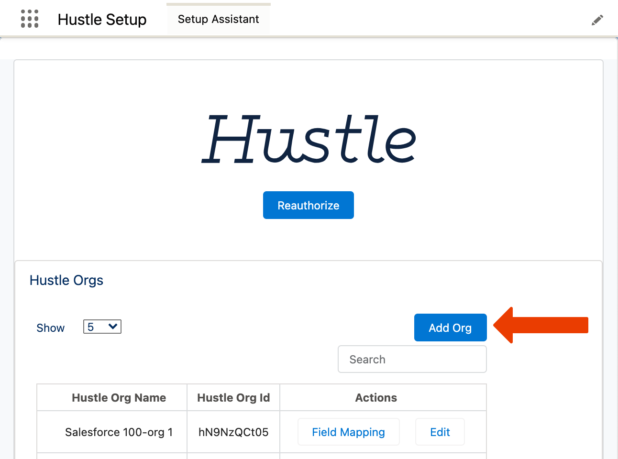The height and width of the screenshot is (459, 618).
Task: Switch to the Setup Assistant tab
Action: click(218, 19)
